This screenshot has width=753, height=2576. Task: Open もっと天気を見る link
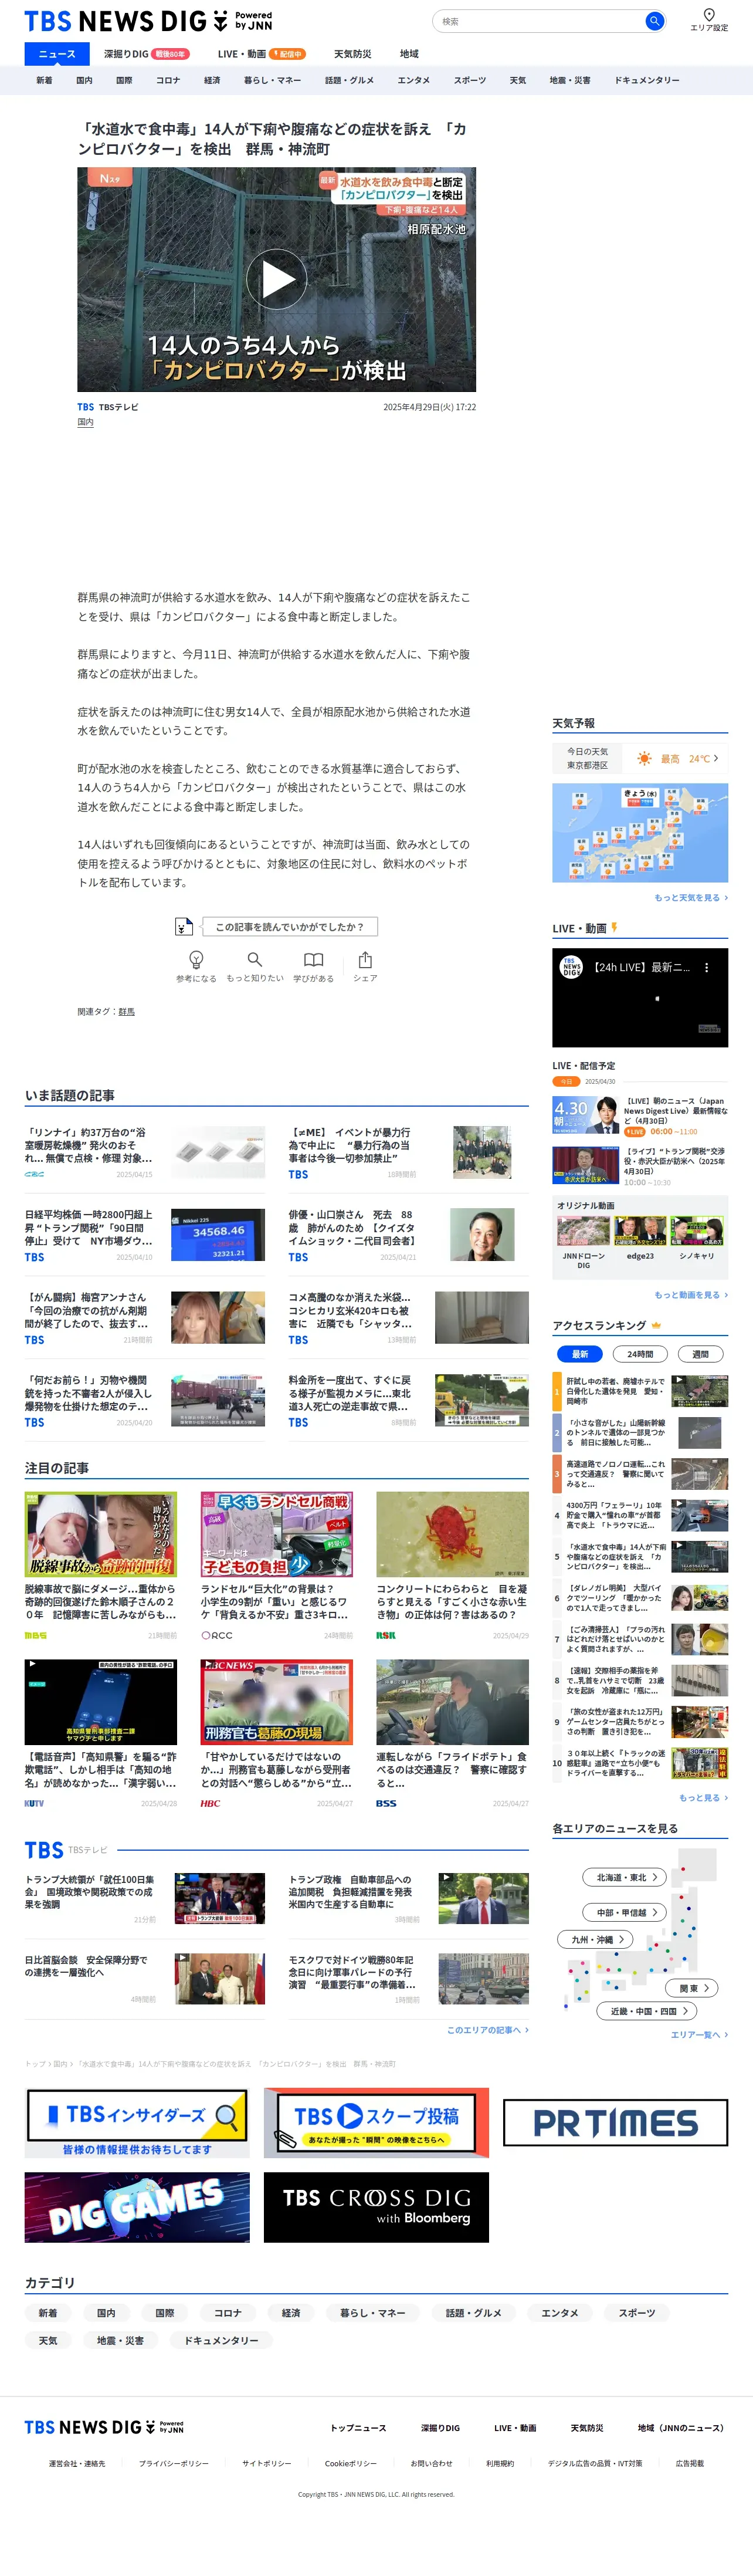(691, 898)
